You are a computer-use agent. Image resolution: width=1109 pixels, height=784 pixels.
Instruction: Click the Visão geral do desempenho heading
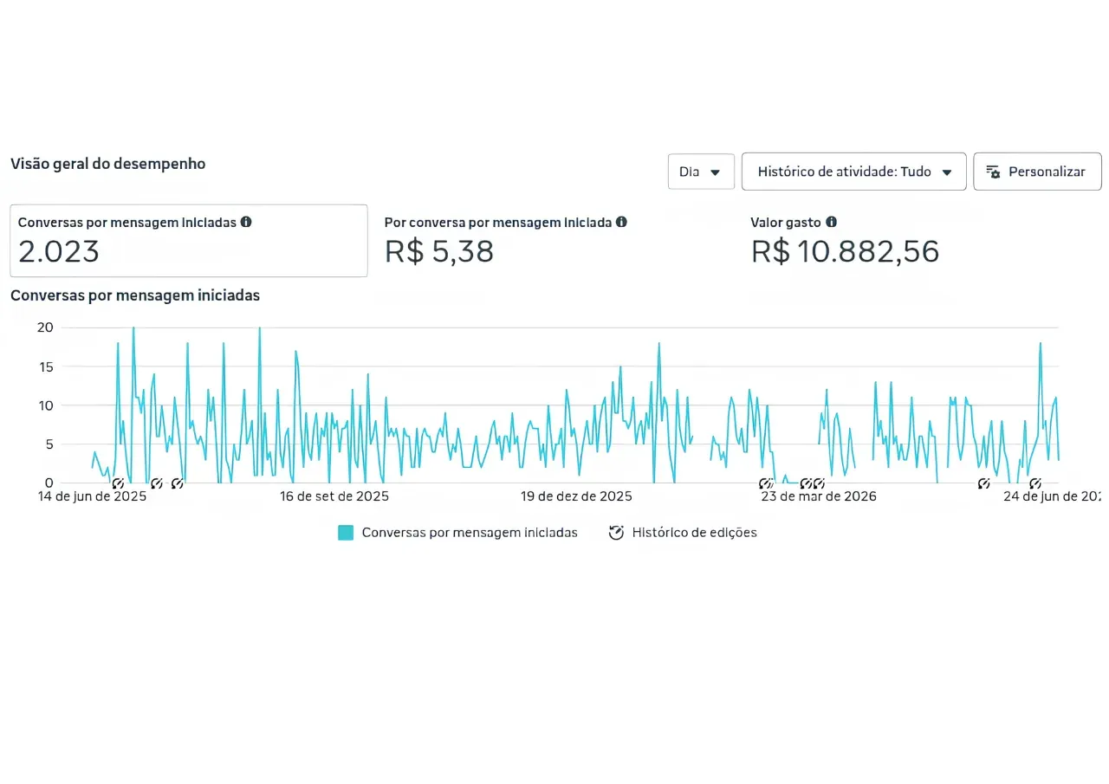pyautogui.click(x=108, y=164)
